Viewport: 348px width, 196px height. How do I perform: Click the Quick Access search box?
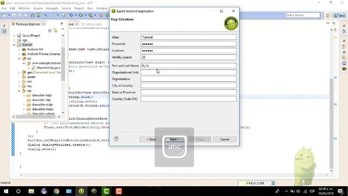[303, 15]
